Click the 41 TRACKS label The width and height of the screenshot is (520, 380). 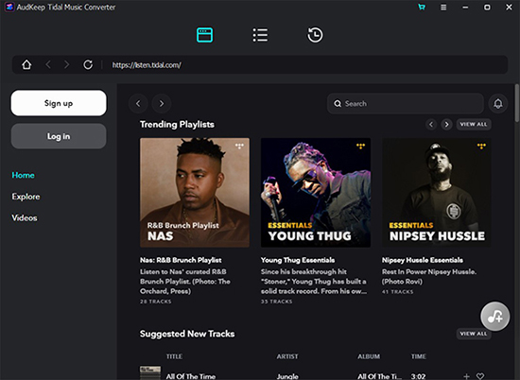(x=398, y=292)
